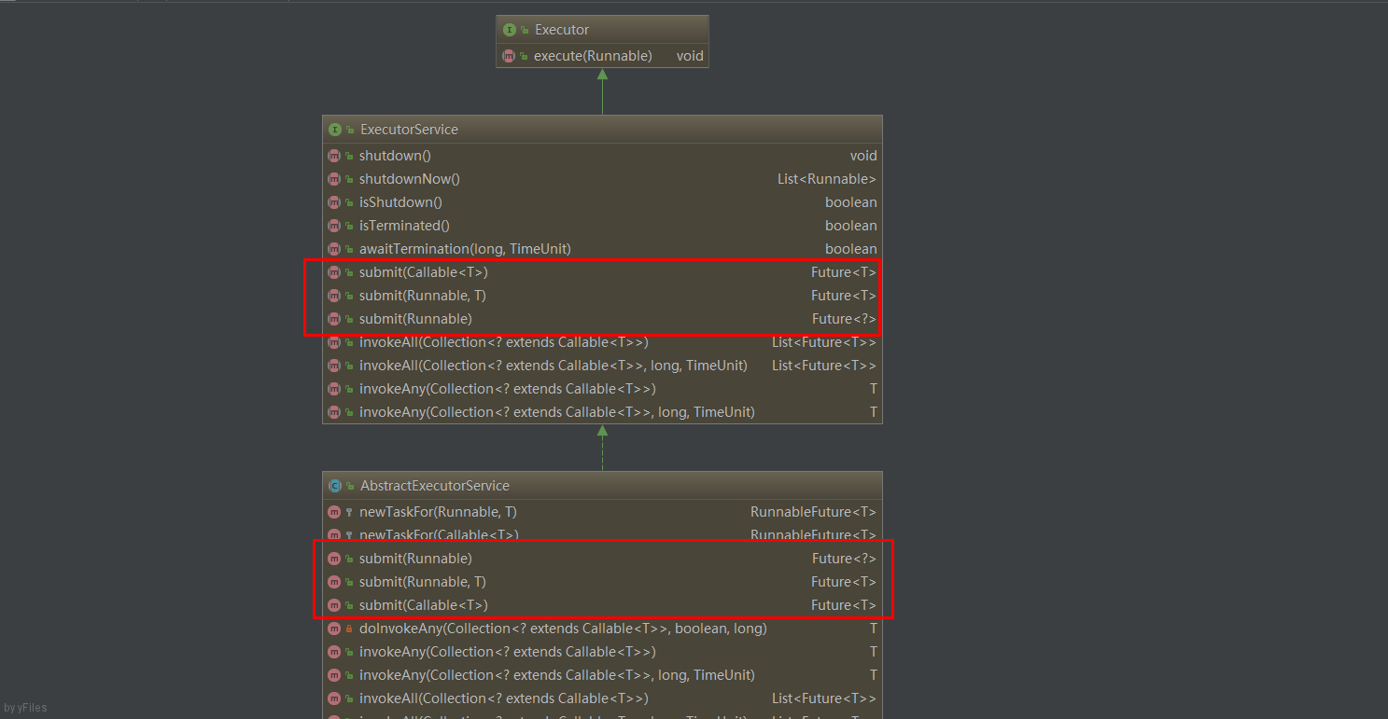
Task: Click the void return type of shutdown()
Action: click(x=863, y=156)
